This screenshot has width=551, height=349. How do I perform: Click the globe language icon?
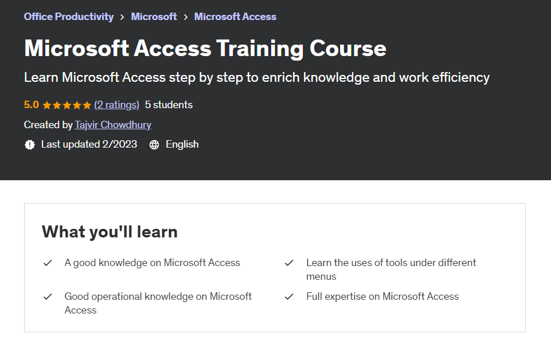click(x=154, y=145)
